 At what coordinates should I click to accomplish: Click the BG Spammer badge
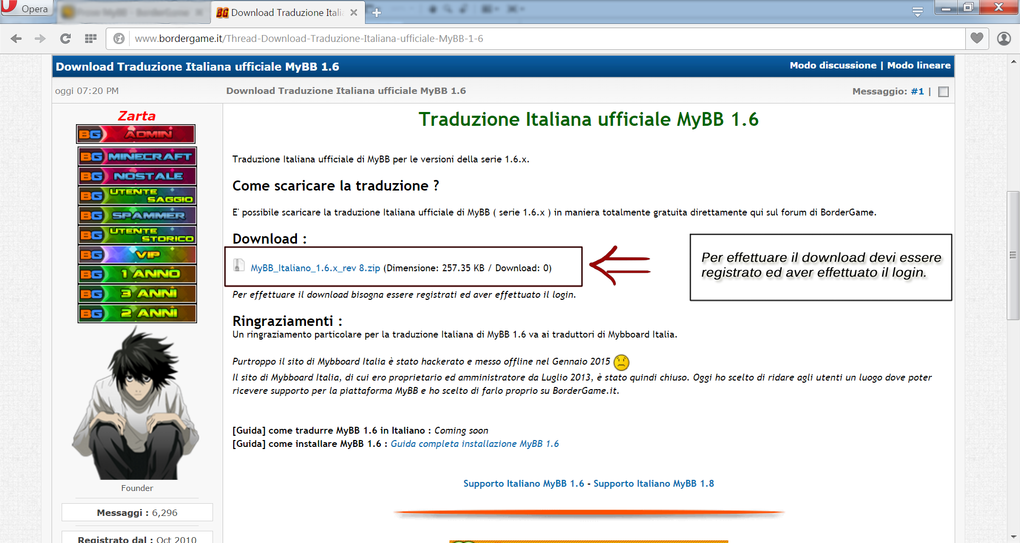(x=137, y=216)
